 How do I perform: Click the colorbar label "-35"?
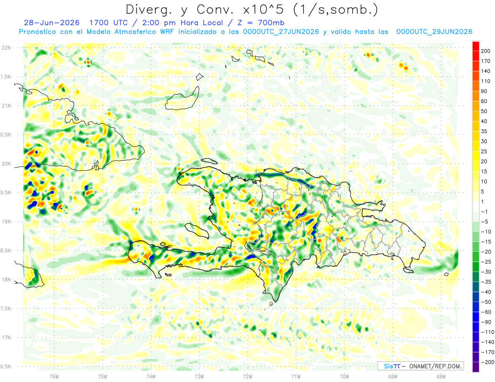pos(487,282)
